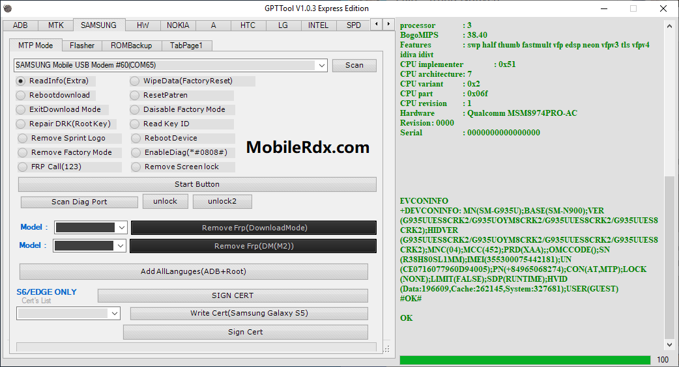Viewport: 679px width, 367px height.
Task: Click the S6/EDGE ONLY label
Action: (47, 292)
